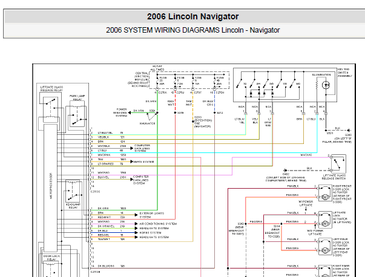Click the 'SEATS SYSTEM' reference label

coord(143,162)
